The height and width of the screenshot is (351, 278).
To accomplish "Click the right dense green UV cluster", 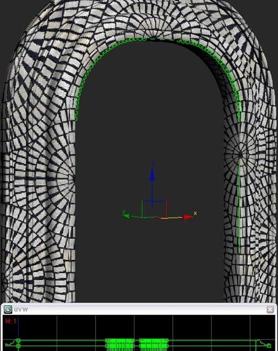I will [x=154, y=345].
